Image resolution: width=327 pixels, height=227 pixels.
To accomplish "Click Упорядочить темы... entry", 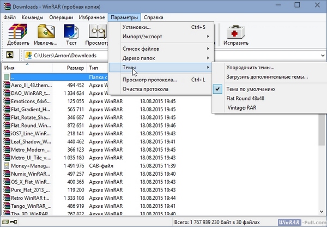I will 250,68.
